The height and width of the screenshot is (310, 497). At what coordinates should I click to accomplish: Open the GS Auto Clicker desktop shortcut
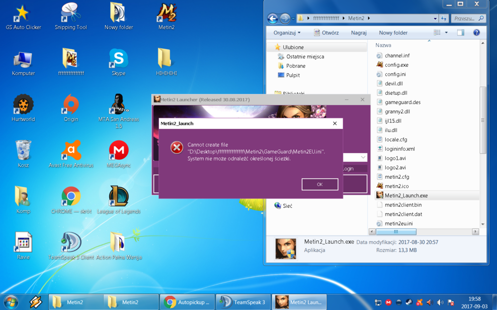point(23,17)
